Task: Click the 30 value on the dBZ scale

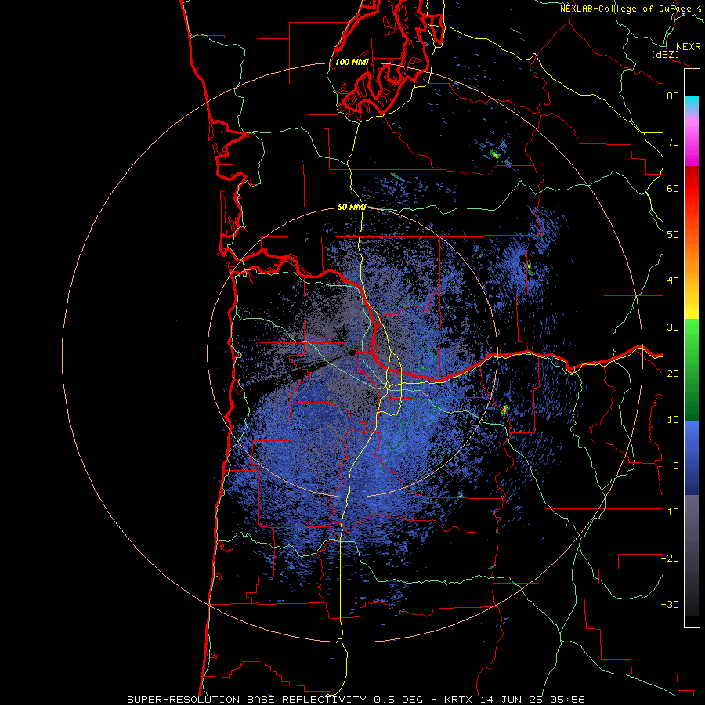Action: [673, 327]
